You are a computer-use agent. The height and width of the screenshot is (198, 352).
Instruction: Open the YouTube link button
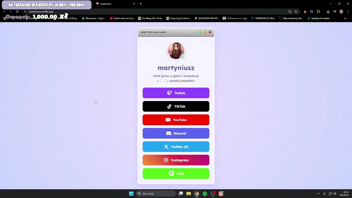coord(176,120)
